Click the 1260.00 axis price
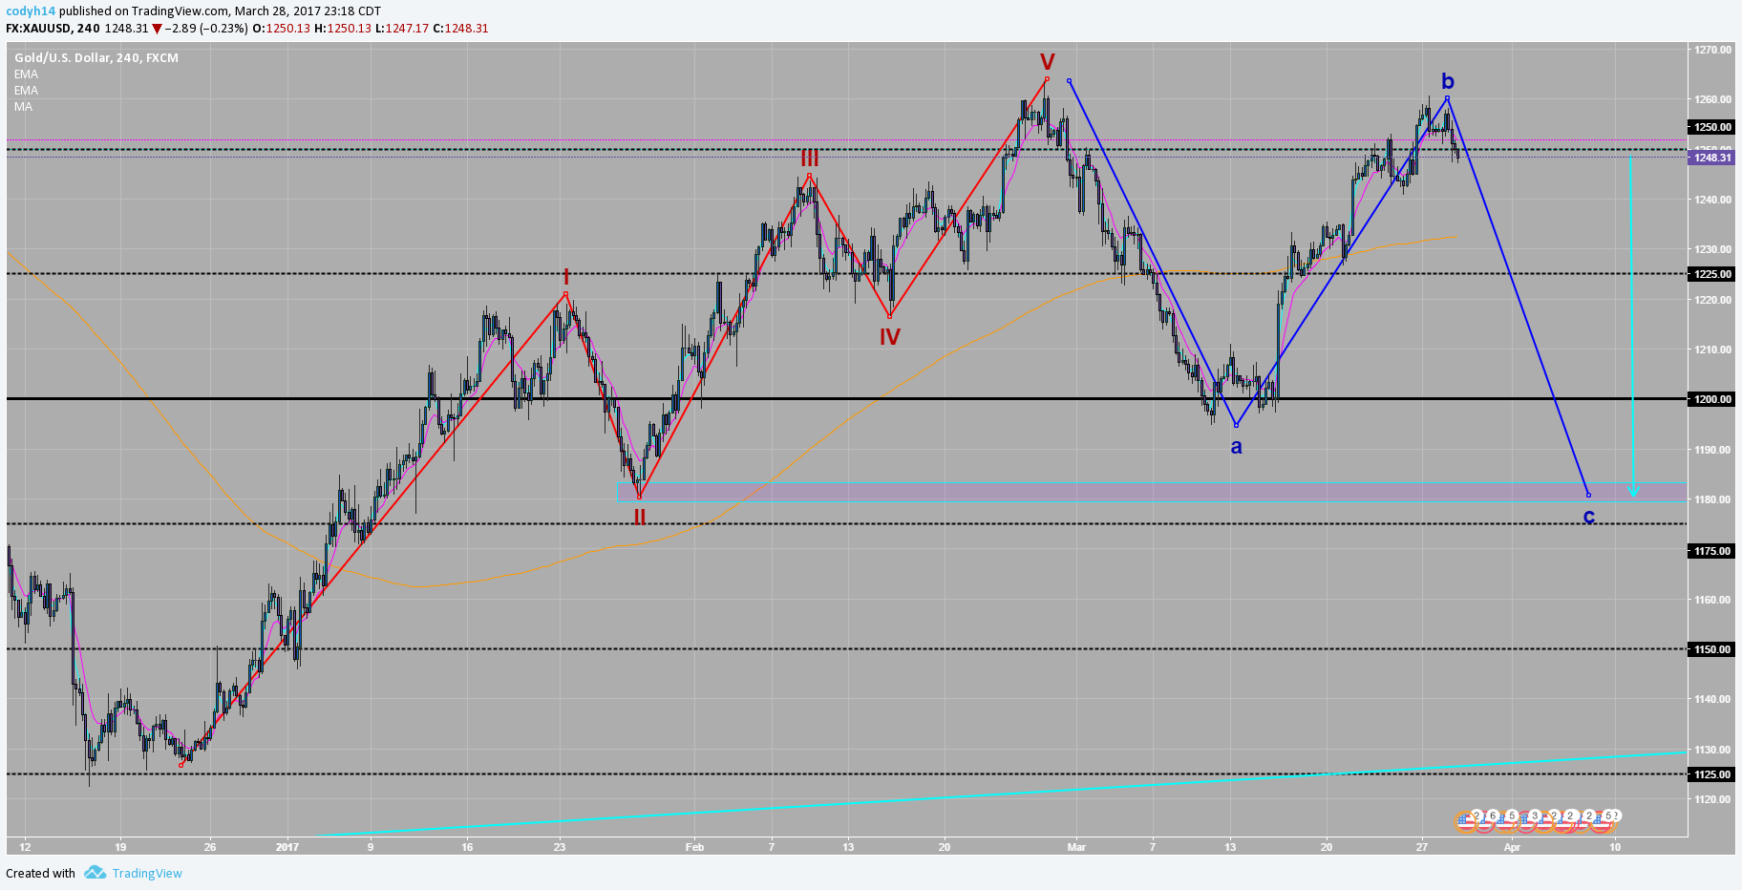1742x890 pixels. 1712,99
